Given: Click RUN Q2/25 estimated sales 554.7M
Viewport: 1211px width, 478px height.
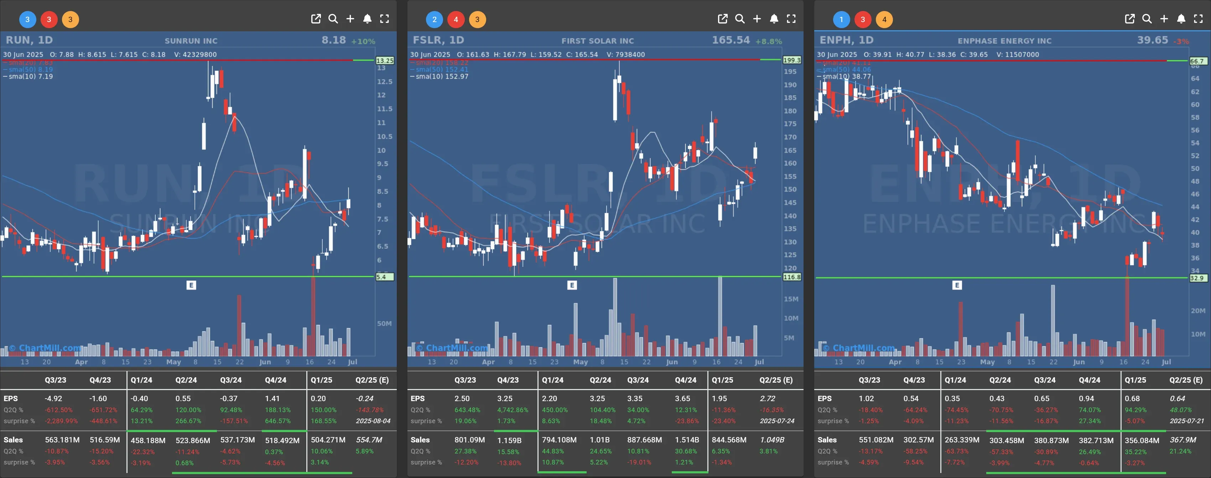Looking at the screenshot, I should tap(369, 440).
